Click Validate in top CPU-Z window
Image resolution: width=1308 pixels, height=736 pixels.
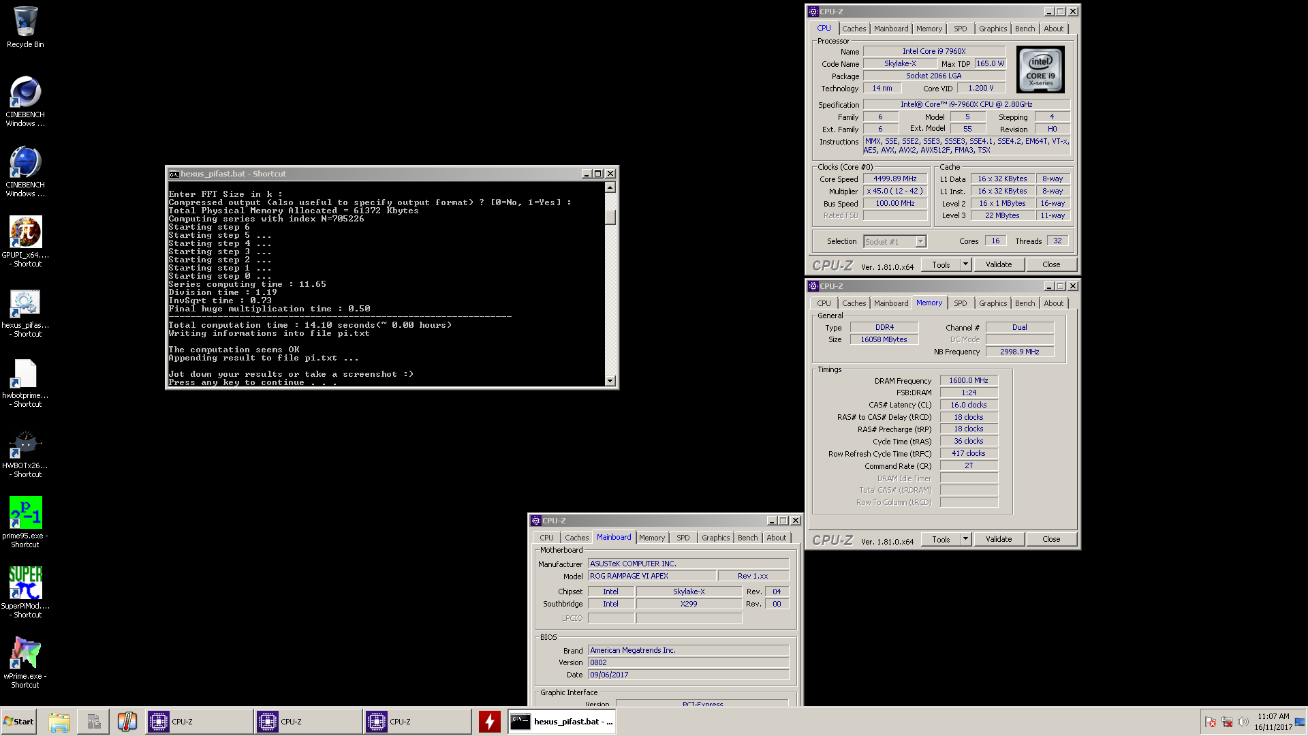999,264
